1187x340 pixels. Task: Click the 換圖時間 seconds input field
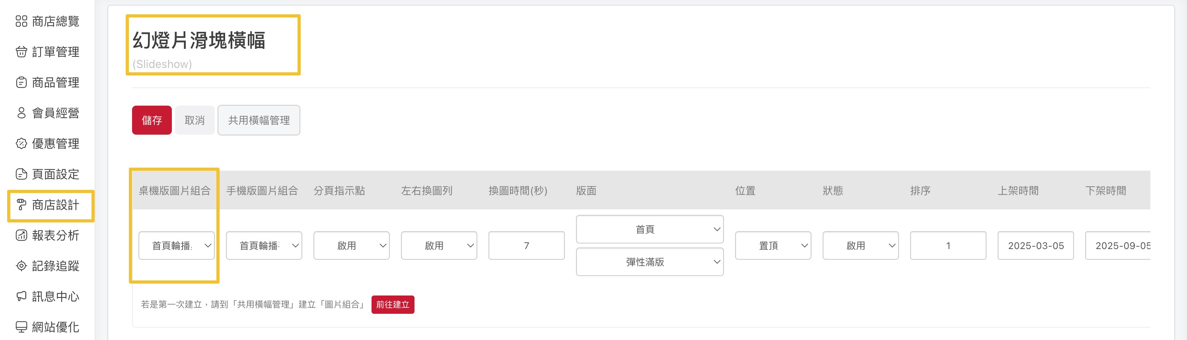tap(527, 246)
